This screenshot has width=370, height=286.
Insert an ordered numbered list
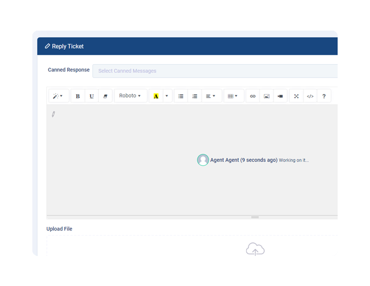pos(195,96)
